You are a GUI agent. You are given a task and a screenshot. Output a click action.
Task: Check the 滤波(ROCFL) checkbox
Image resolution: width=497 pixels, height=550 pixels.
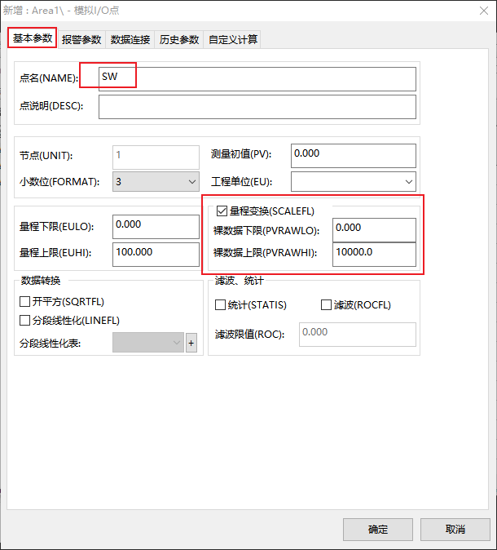(326, 305)
